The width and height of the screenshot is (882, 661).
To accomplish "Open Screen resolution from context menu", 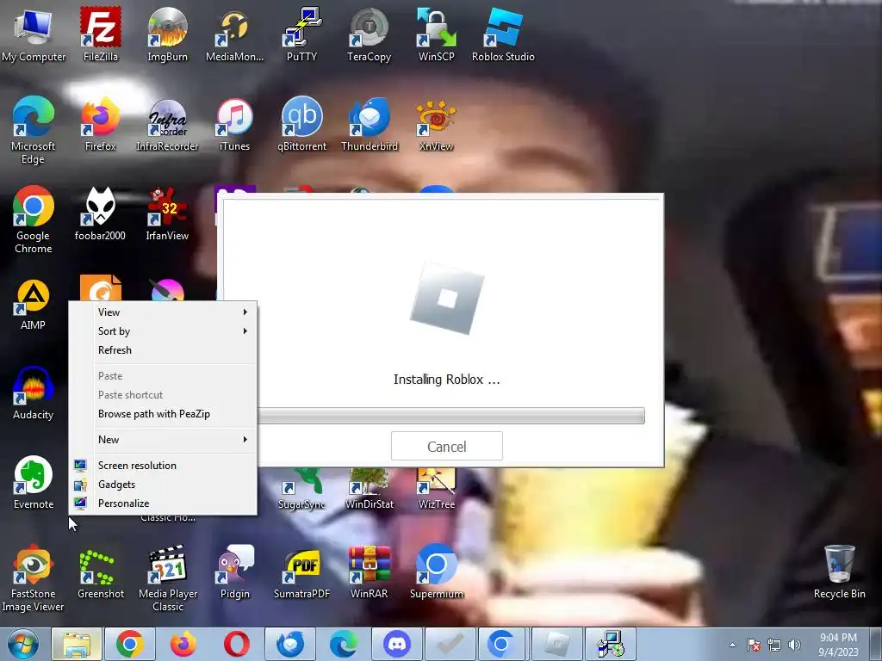I will [163, 466].
